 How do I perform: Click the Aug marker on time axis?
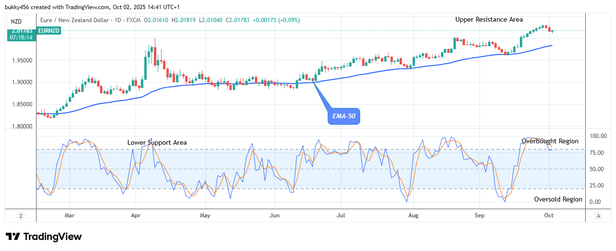413,216
